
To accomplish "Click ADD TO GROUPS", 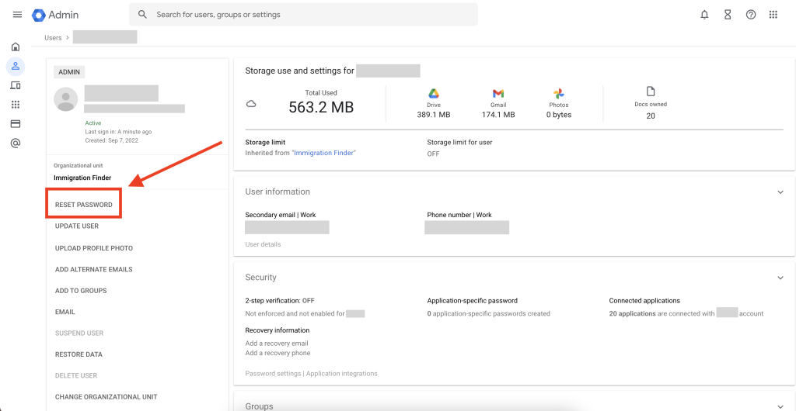I will (x=81, y=291).
